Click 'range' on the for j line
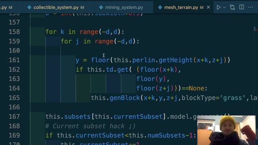The image size is (258, 145). (x=104, y=41)
